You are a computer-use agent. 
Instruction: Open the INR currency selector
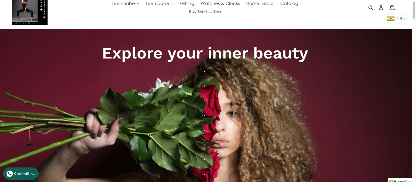(x=396, y=18)
